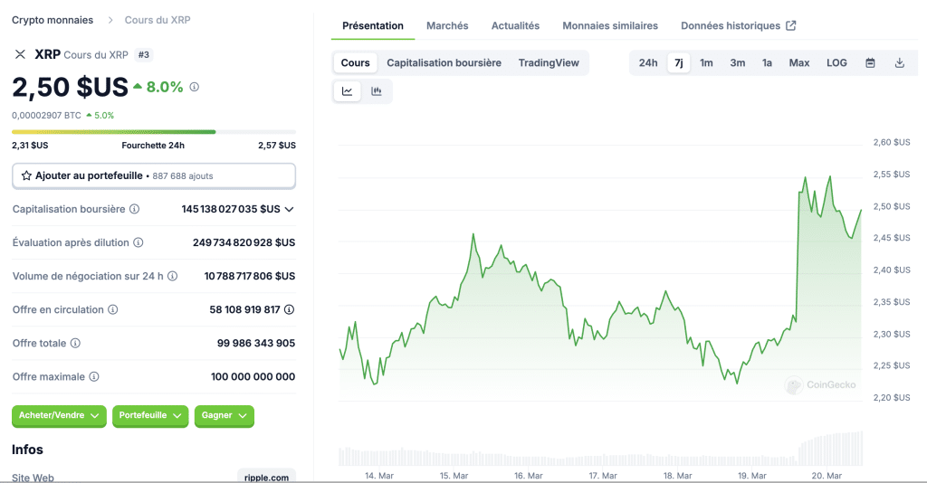This screenshot has height=483, width=927.
Task: Click the price line near 20. Mar peak
Action: click(x=830, y=177)
